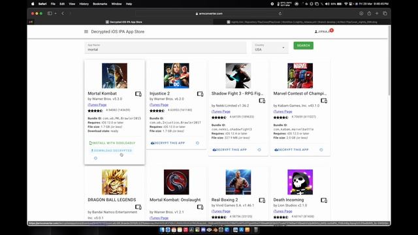This screenshot has height=235, width=418.
Task: Click the Death Incoming device compatibility icon
Action: click(x=324, y=200)
